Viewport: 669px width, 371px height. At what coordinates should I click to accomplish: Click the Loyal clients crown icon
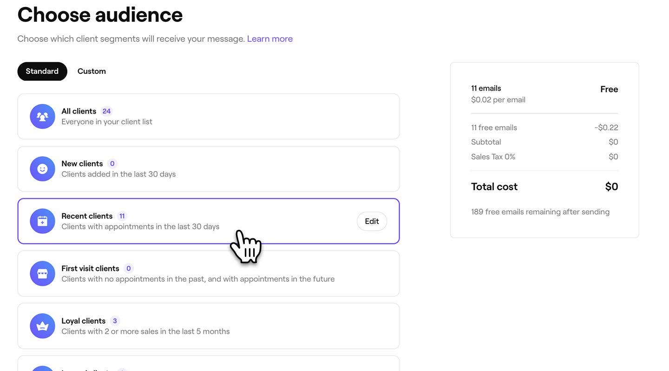(42, 326)
